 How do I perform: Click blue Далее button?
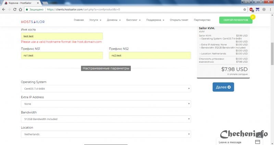point(223,87)
